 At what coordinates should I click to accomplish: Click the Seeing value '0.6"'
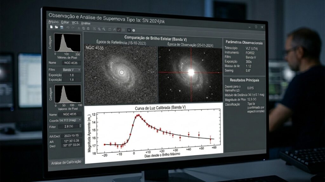tap(248, 70)
